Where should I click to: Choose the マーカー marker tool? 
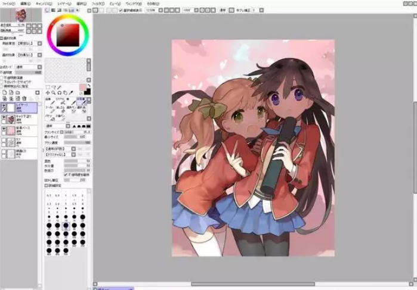50,109
